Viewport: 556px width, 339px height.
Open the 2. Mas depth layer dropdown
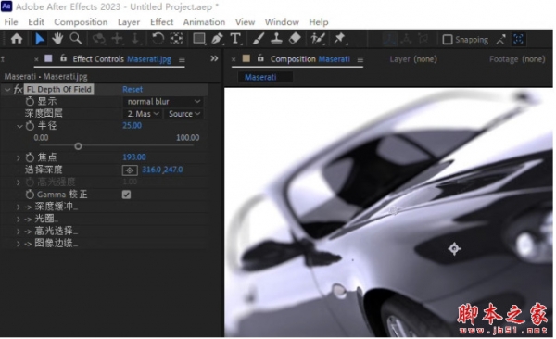143,114
